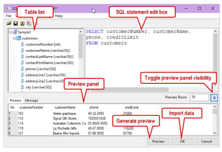Select the customers table in tree
The height and width of the screenshot is (152, 222).
(x=29, y=38)
